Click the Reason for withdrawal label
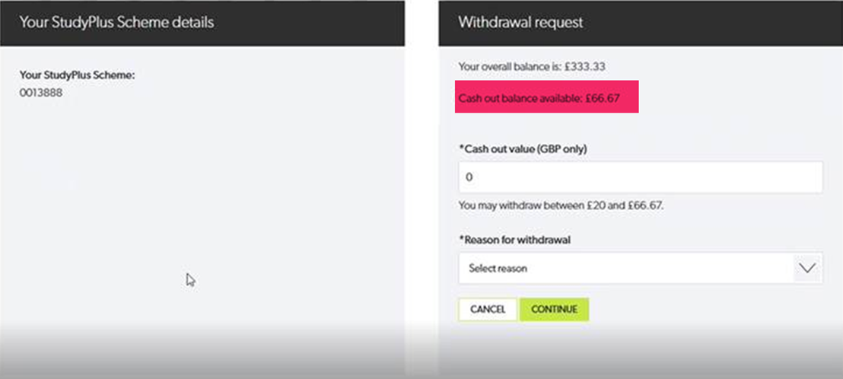The height and width of the screenshot is (379, 843). tap(514, 240)
